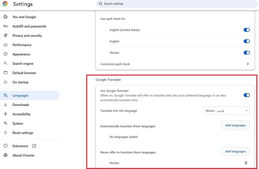Toggle spell check for Persian
Screen dimensions: 259x169
pos(247,52)
